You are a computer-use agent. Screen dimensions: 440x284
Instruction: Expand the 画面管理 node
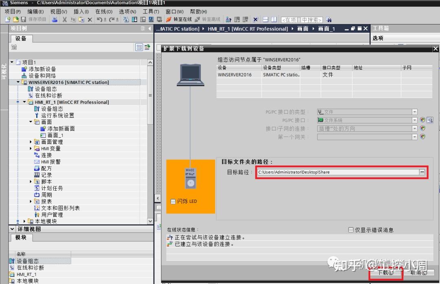tap(31, 142)
